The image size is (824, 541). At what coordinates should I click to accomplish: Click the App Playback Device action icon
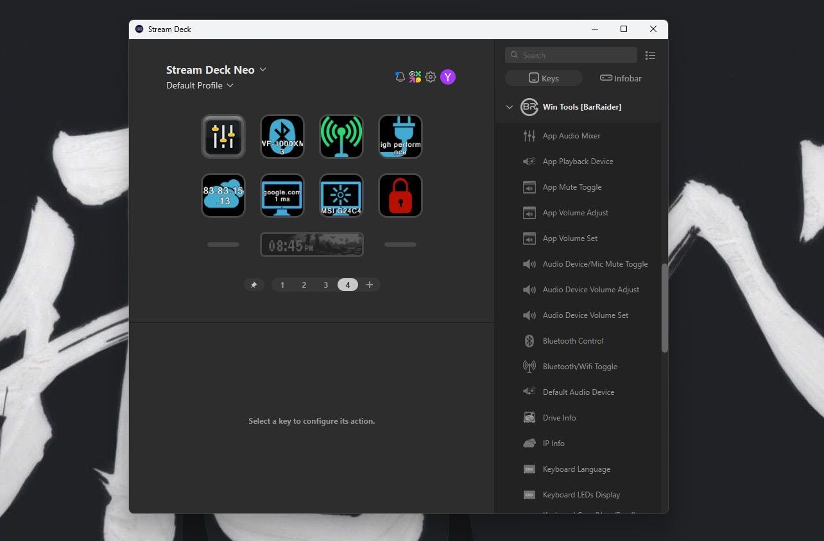click(529, 162)
